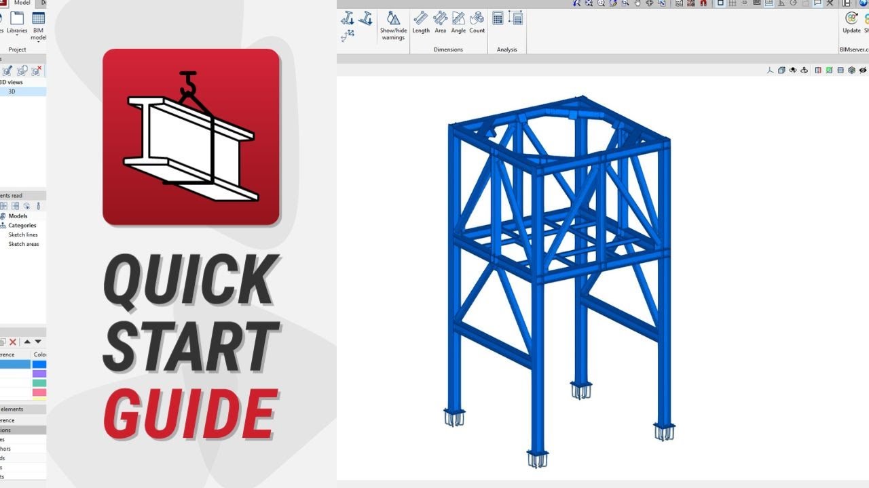
Task: Click the right steel profile arrow icon
Action: click(365, 18)
